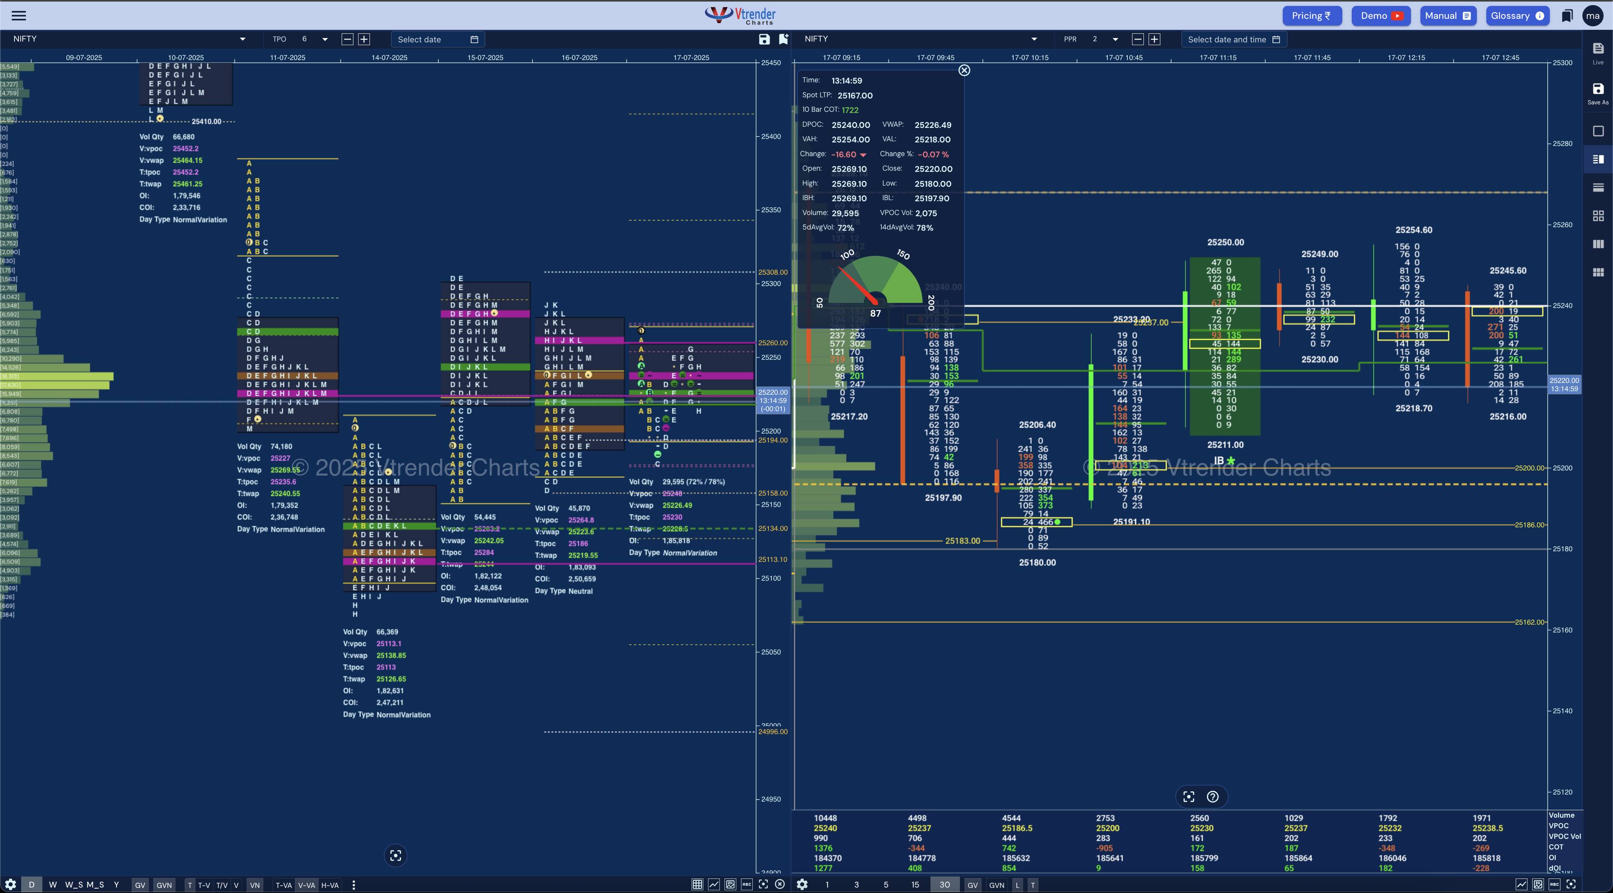Switch to the W weekly profile tab
The height and width of the screenshot is (893, 1613).
click(x=53, y=885)
